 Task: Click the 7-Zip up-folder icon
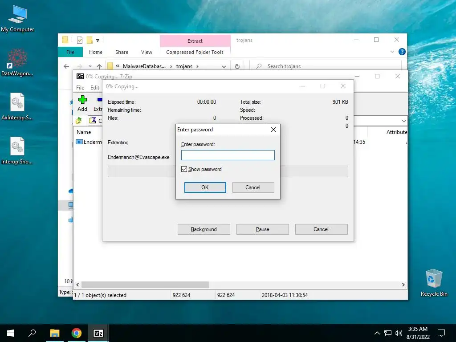point(79,120)
